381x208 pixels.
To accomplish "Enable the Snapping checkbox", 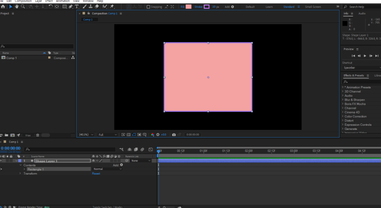I will [149, 7].
